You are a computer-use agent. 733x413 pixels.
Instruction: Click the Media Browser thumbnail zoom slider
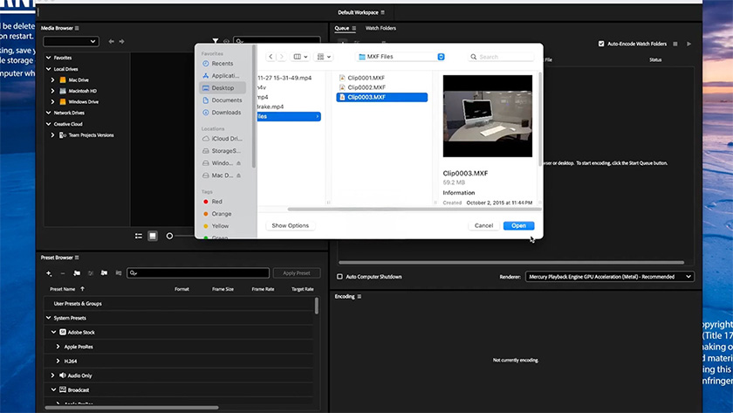170,236
